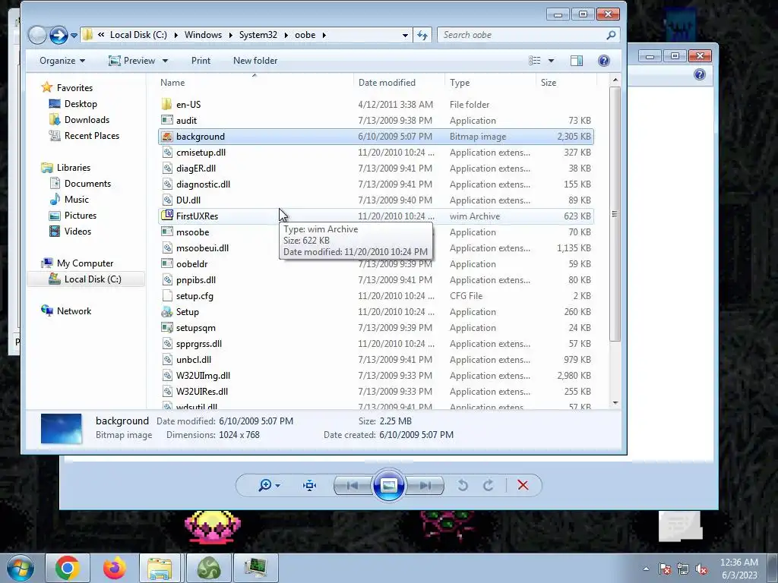Expand the arrow after System32 breadcrumb
778x583 pixels.
[x=286, y=35]
